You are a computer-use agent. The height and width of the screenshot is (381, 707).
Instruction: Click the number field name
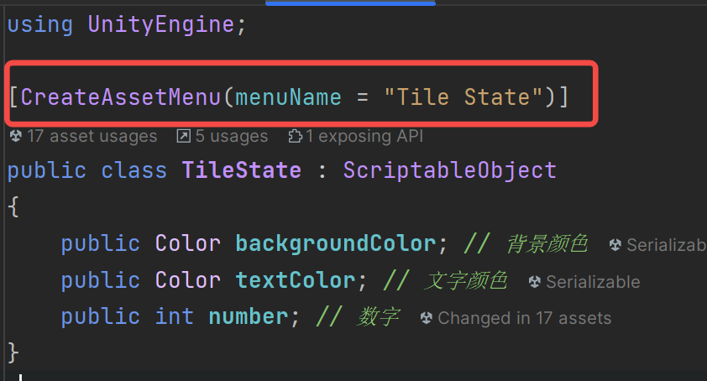(x=248, y=317)
